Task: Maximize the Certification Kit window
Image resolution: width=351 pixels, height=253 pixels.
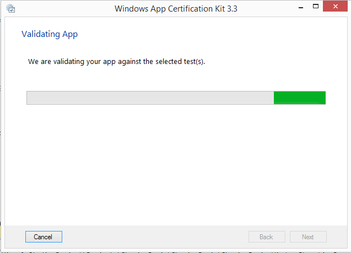Action: click(316, 7)
